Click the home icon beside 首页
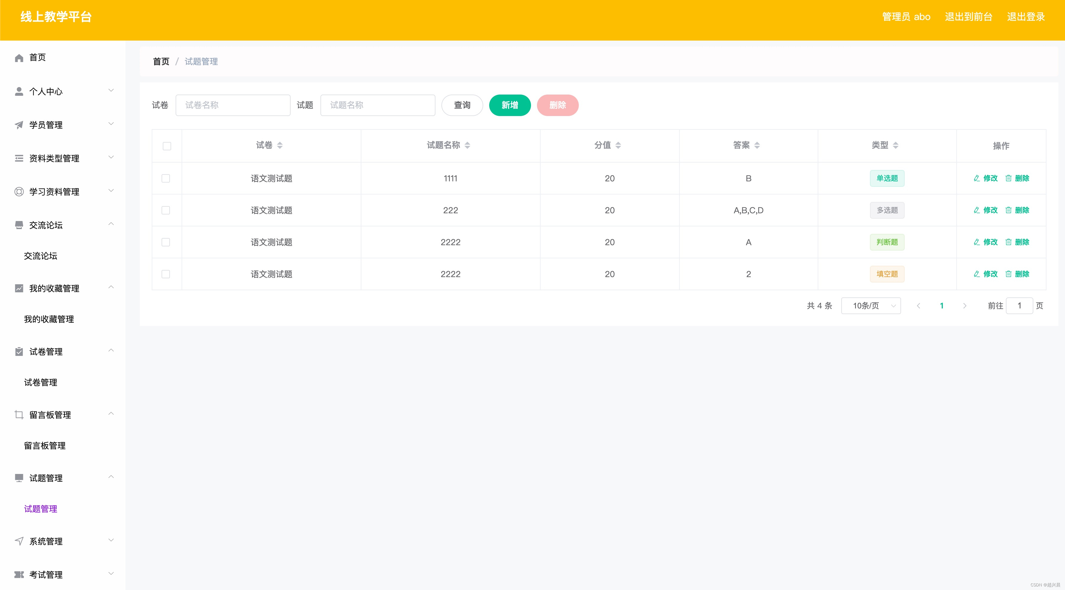This screenshot has width=1065, height=590. [19, 58]
